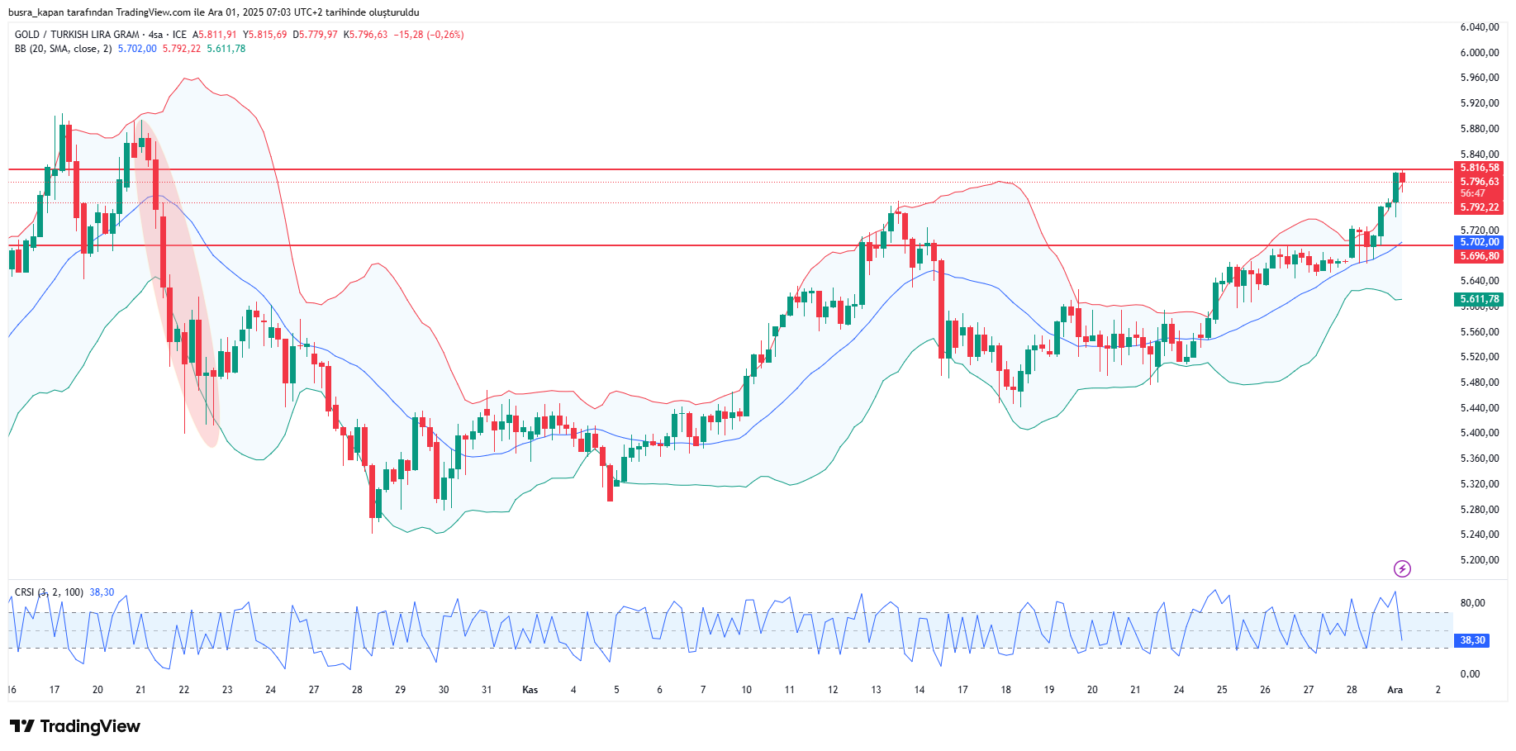Click the blue 38,30 CRSI value tag
Image resolution: width=1516 pixels, height=751 pixels.
click(1472, 640)
